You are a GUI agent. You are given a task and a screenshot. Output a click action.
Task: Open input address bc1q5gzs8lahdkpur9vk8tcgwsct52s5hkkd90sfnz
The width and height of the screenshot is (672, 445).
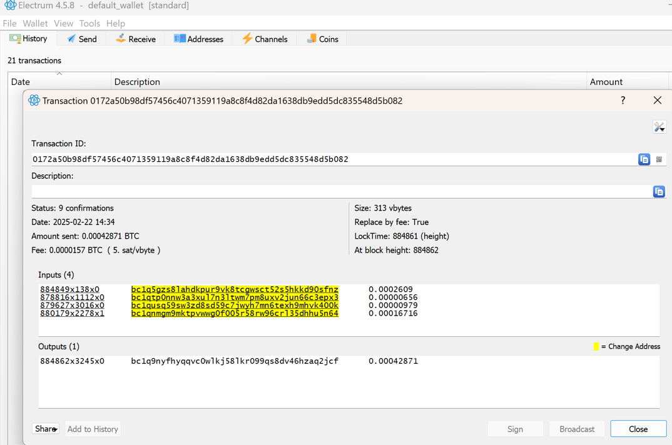click(235, 289)
